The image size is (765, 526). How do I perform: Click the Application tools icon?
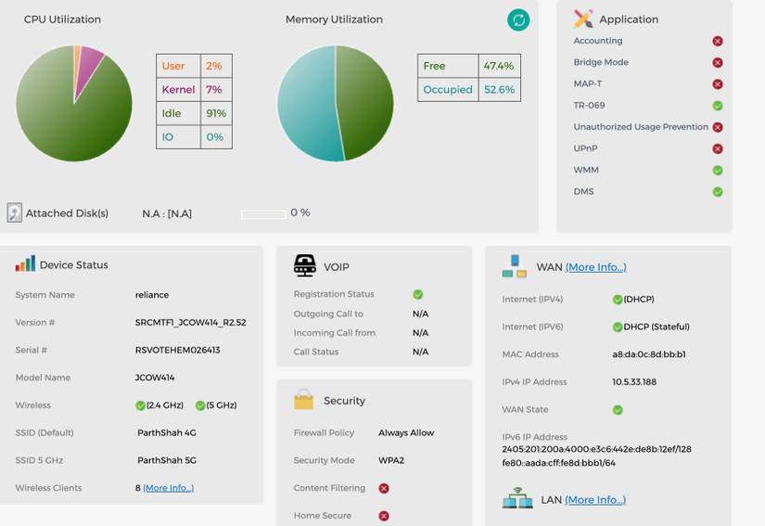click(x=583, y=19)
